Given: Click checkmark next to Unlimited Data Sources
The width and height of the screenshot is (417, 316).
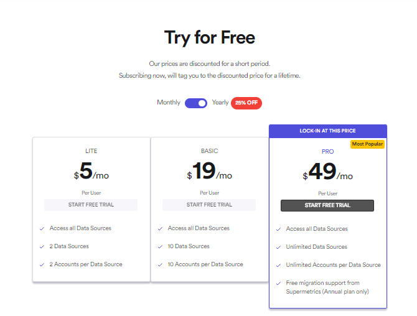Looking at the screenshot, I should pyautogui.click(x=278, y=247).
